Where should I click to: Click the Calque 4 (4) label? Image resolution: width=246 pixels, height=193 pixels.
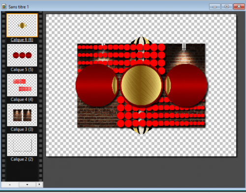(22, 99)
